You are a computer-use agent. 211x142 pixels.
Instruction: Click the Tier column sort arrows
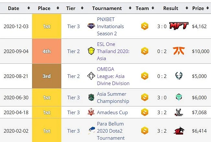[x=82, y=8]
